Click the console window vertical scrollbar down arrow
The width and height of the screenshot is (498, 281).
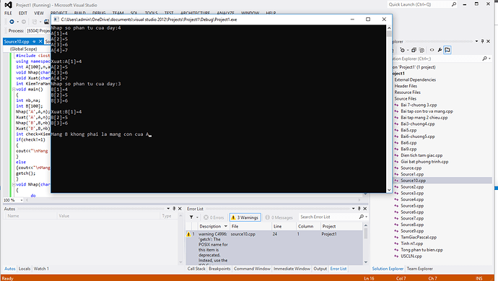[x=389, y=190]
